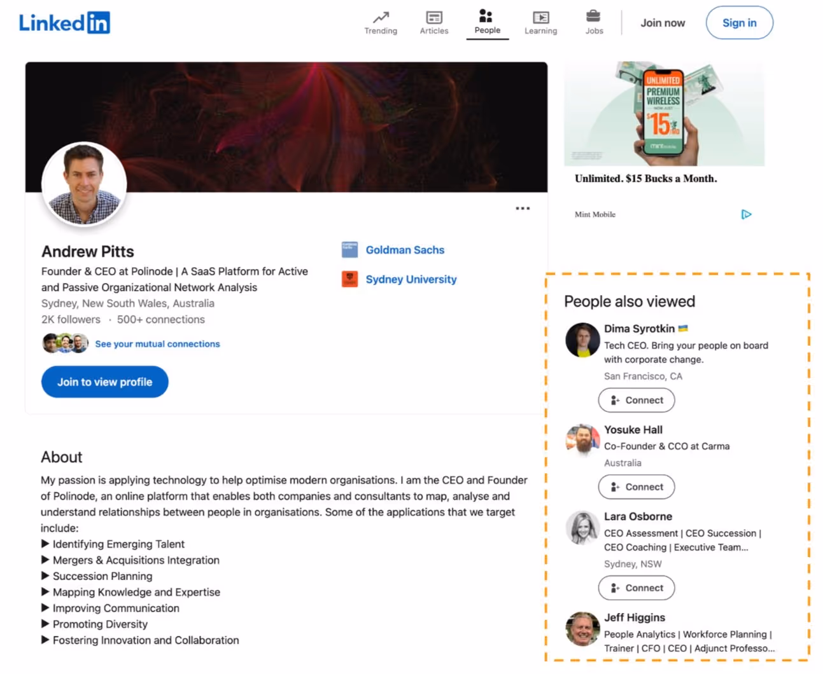Open the Learning nav item
The image size is (823, 674).
point(541,23)
